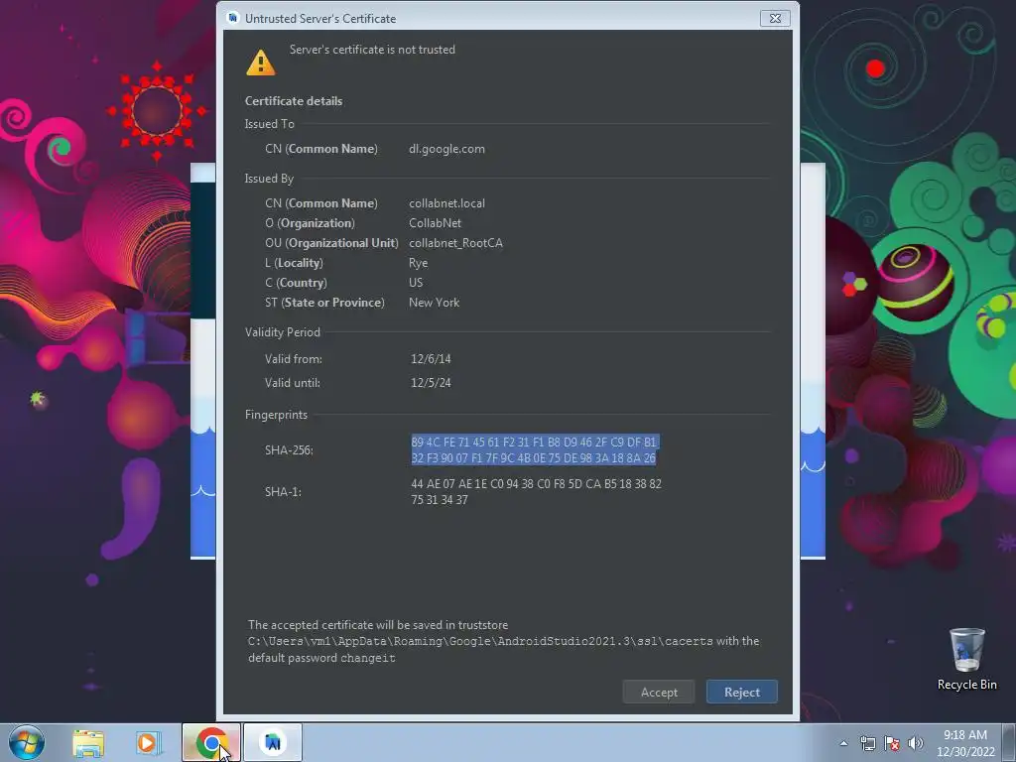1016x762 pixels.
Task: Click the US country value
Action: (416, 283)
